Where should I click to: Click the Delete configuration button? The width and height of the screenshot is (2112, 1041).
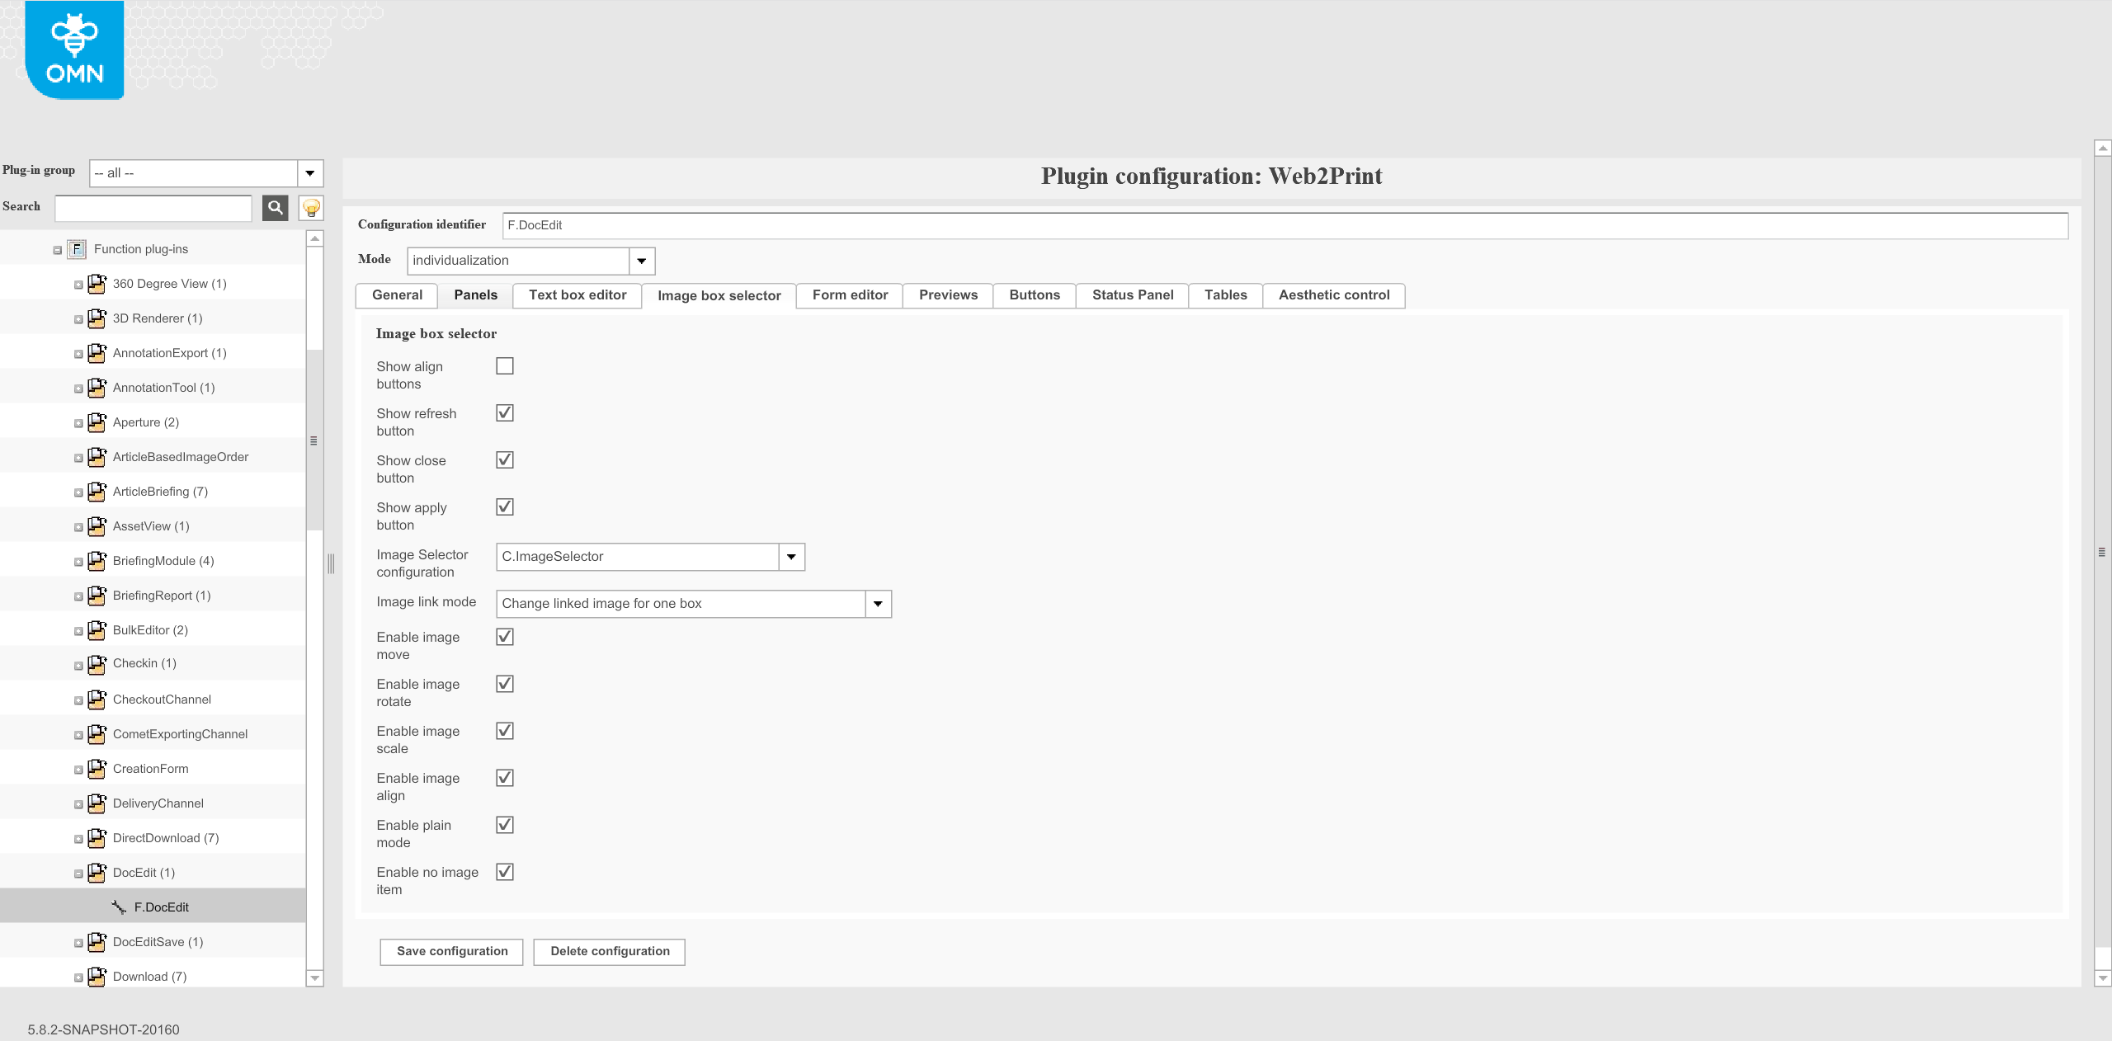pos(608,951)
